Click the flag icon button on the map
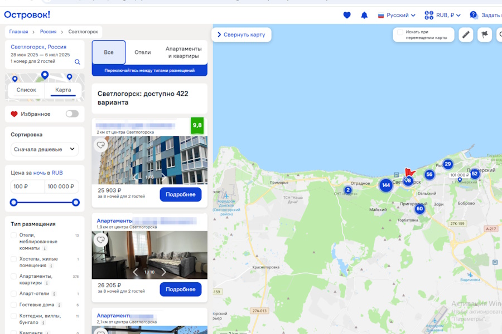The height and width of the screenshot is (334, 502). click(484, 35)
